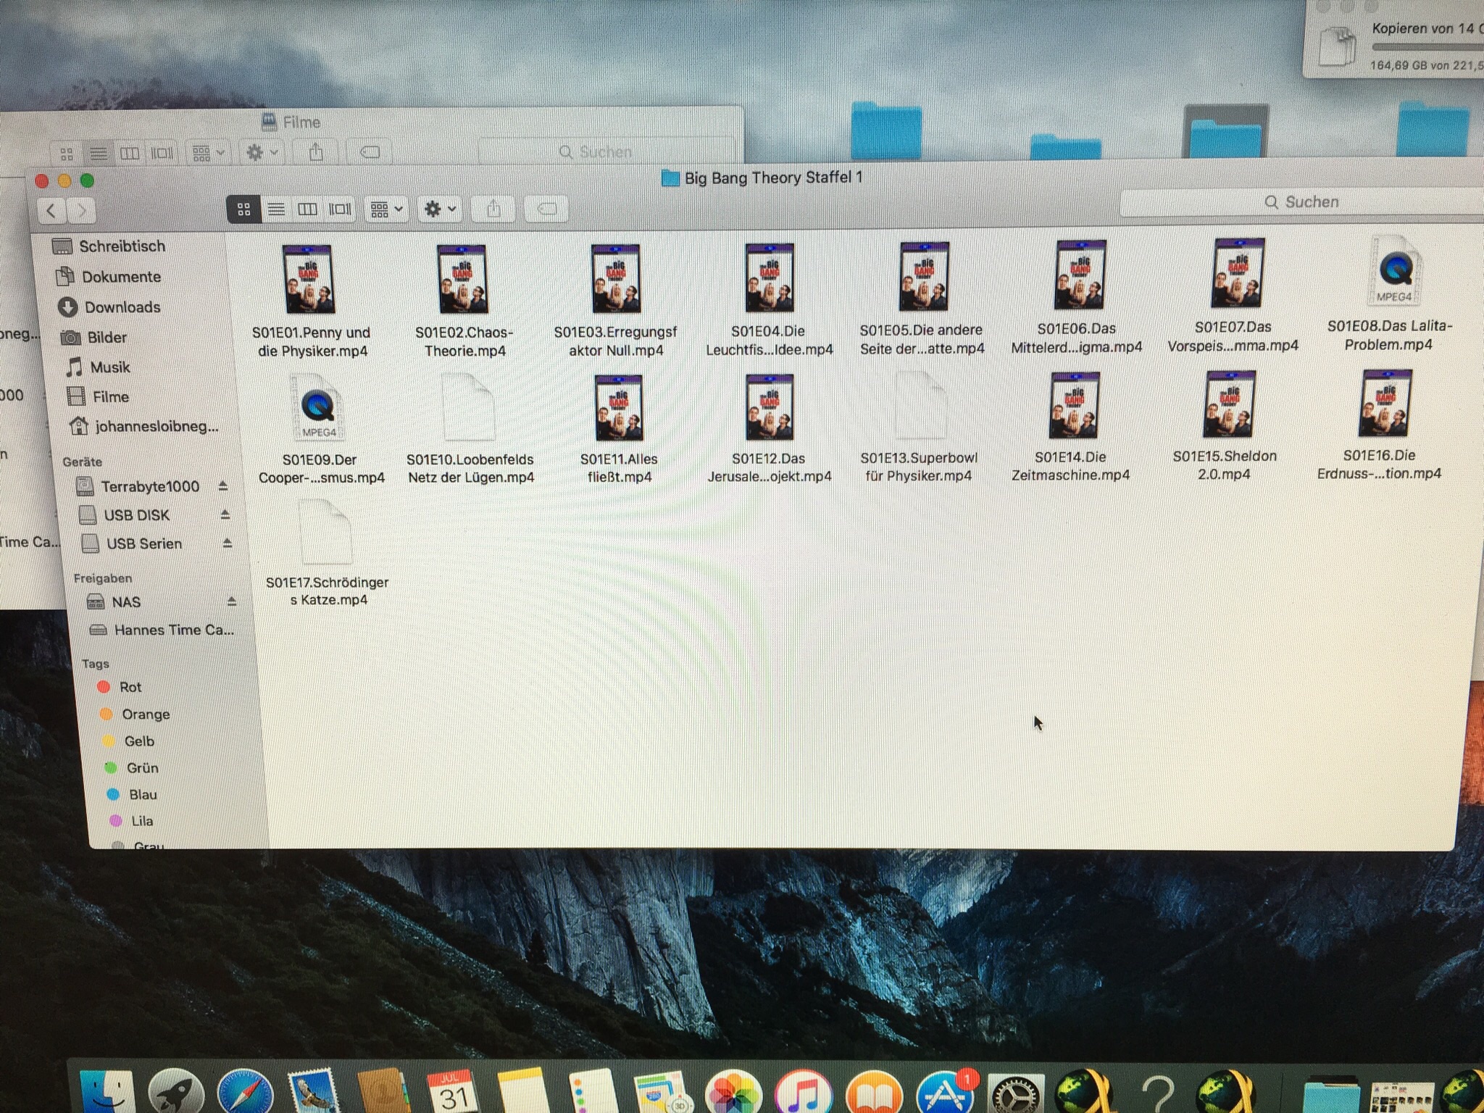Select the Grün tag
This screenshot has height=1113, width=1484.
click(131, 768)
